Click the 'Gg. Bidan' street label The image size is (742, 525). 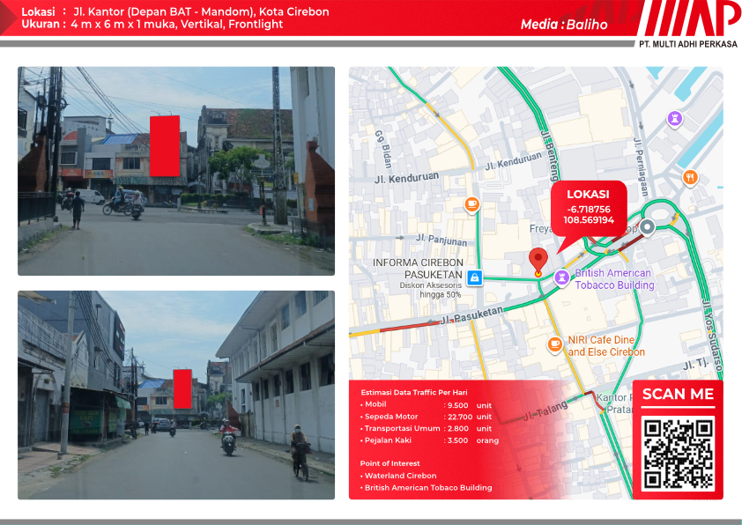(383, 149)
